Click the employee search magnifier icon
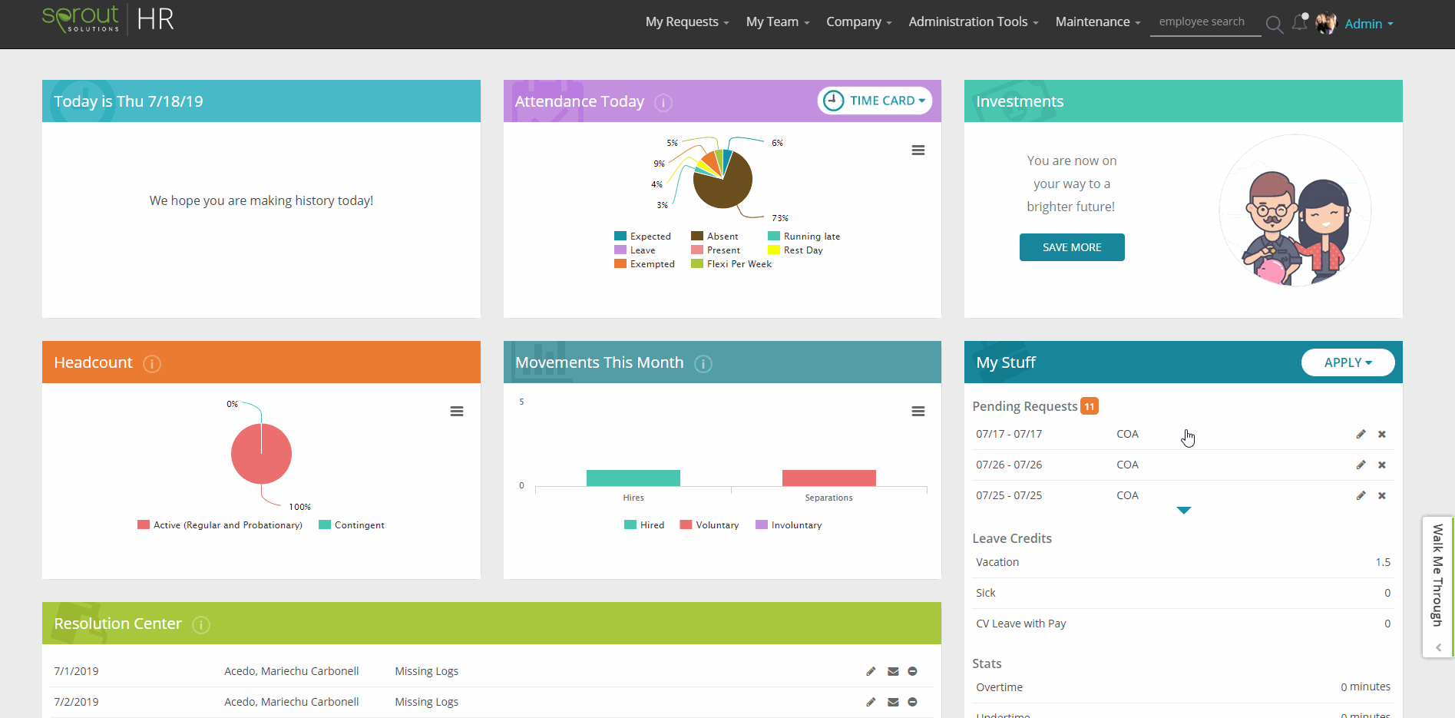The height and width of the screenshot is (718, 1455). tap(1275, 25)
